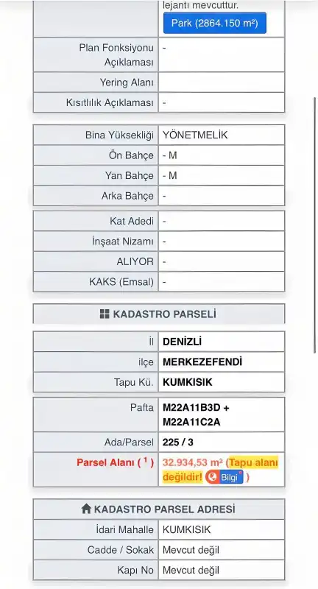Click the YÖNETMELİK building height value
This screenshot has width=318, height=589.
pos(195,135)
